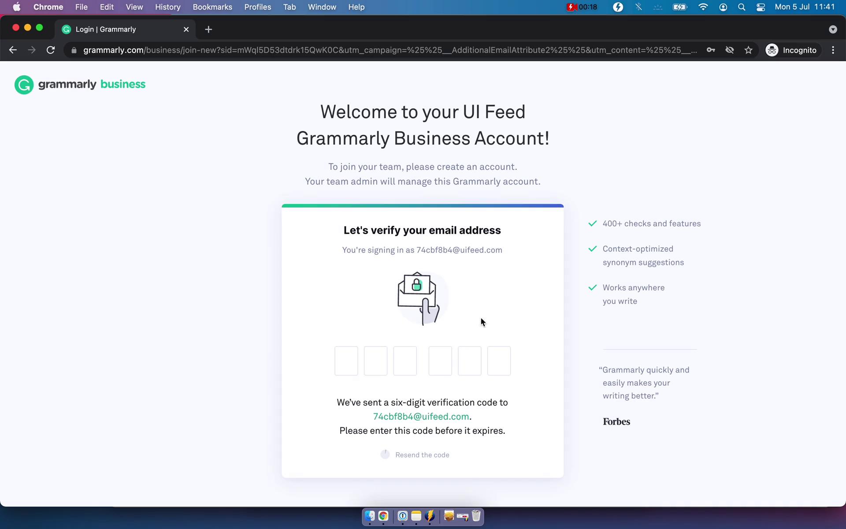This screenshot has height=529, width=846.
Task: Click the Bluetooth status icon
Action: pyautogui.click(x=638, y=7)
